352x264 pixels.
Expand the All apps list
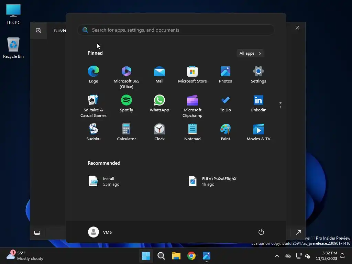point(250,53)
